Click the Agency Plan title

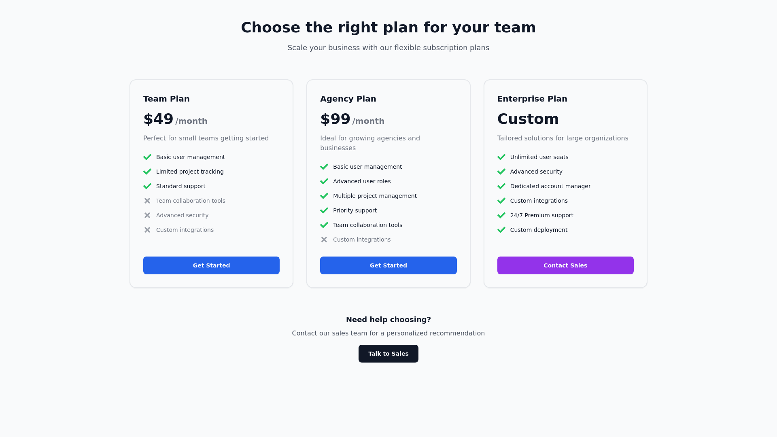[x=348, y=99]
